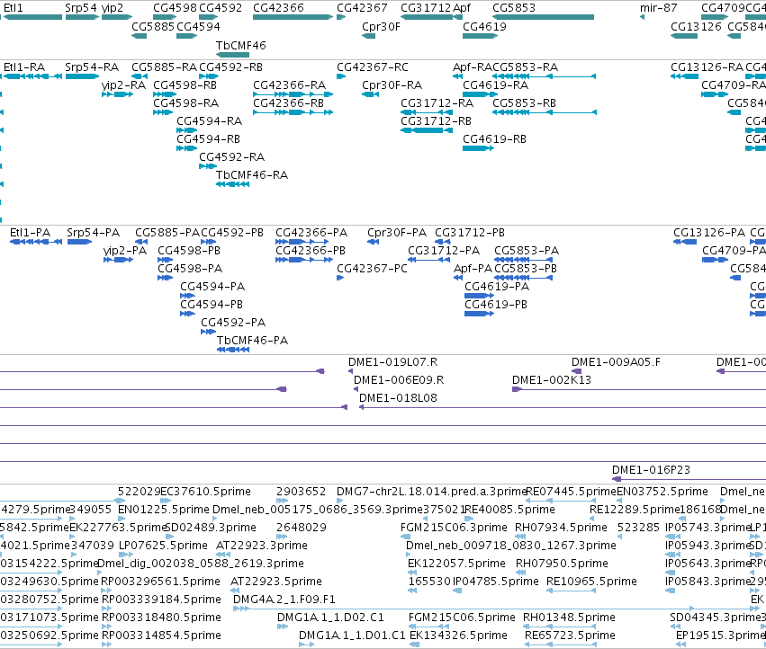Select the yip2-PA protein label

pos(125,250)
